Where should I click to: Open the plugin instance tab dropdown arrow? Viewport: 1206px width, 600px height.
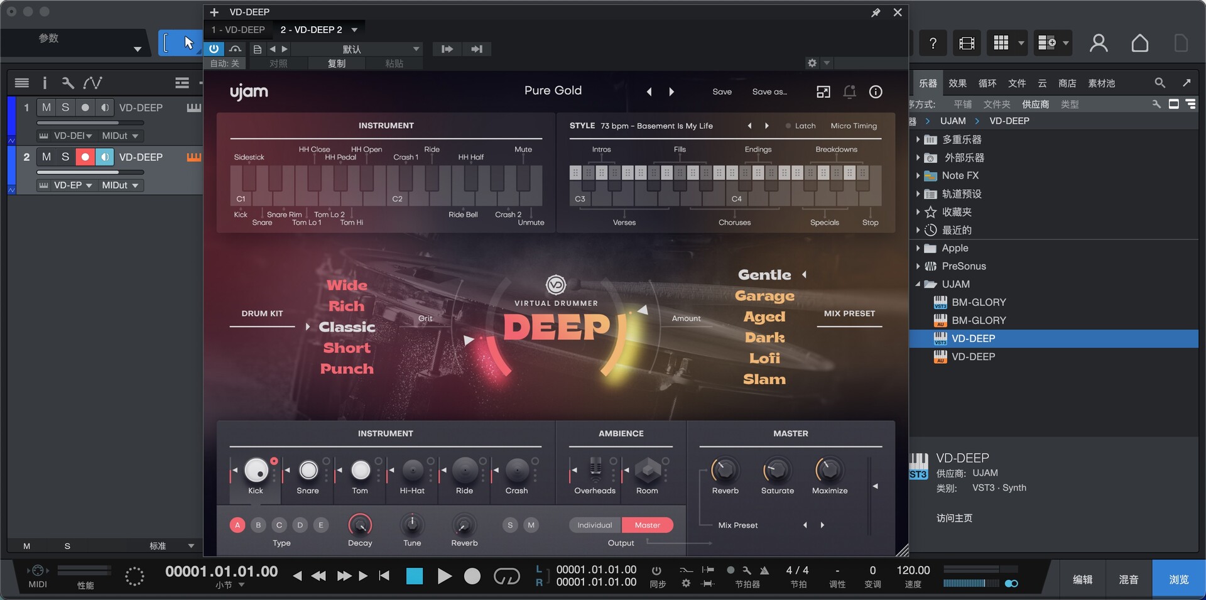coord(354,30)
